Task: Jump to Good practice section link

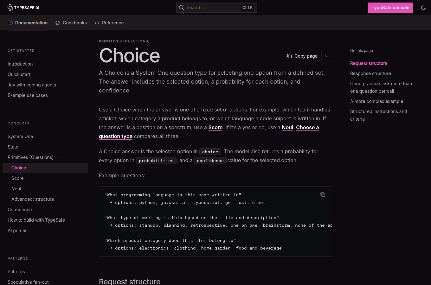Action: pos(381,87)
